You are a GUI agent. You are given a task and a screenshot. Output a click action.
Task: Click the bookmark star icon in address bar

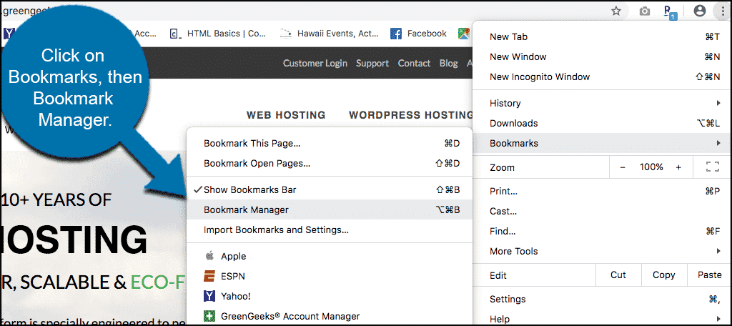(615, 11)
